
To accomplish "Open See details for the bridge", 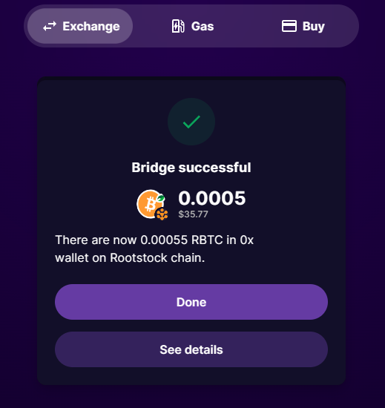I will coord(191,349).
